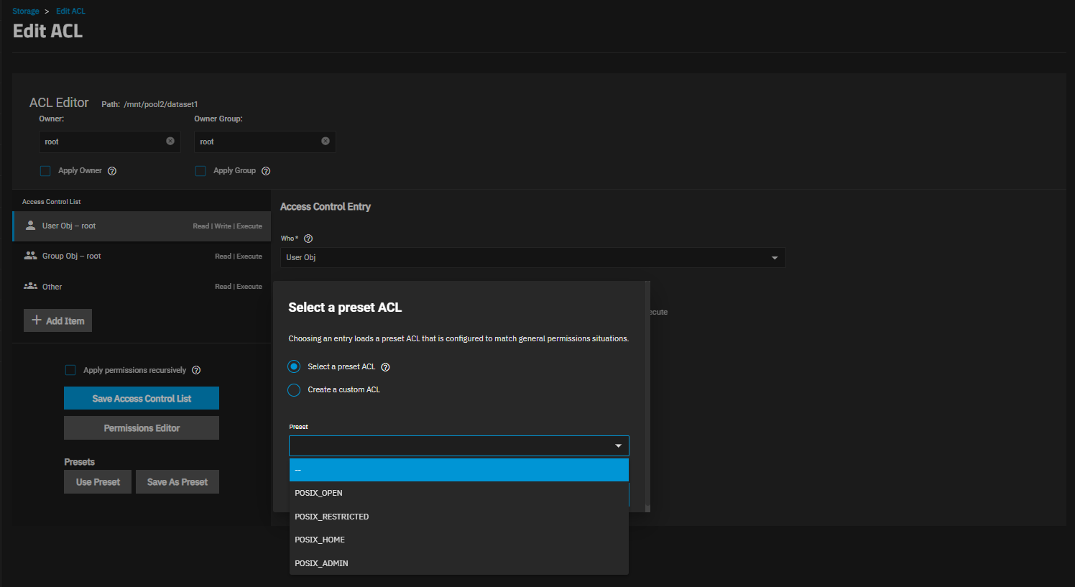Screen dimensions: 1075x587
Task: Go to Storage breadcrumb link
Action: coord(26,11)
